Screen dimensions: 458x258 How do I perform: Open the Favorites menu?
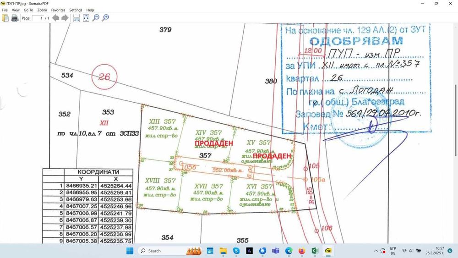[x=58, y=10]
